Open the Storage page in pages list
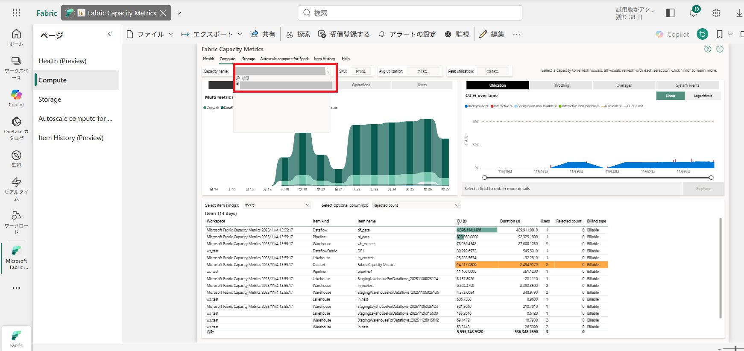Viewport: 744px width, 351px height. (50, 99)
